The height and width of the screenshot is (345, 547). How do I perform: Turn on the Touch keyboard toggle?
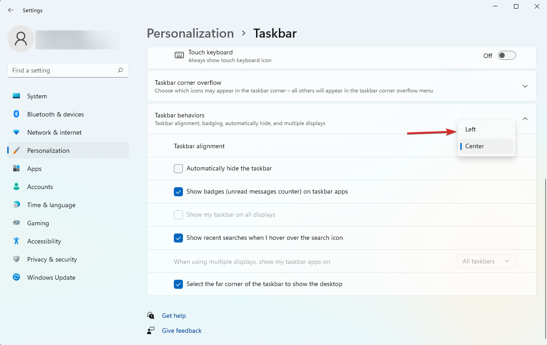(x=507, y=55)
